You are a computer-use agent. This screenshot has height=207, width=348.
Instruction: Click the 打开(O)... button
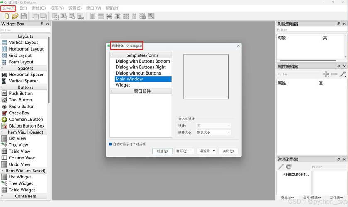184,151
